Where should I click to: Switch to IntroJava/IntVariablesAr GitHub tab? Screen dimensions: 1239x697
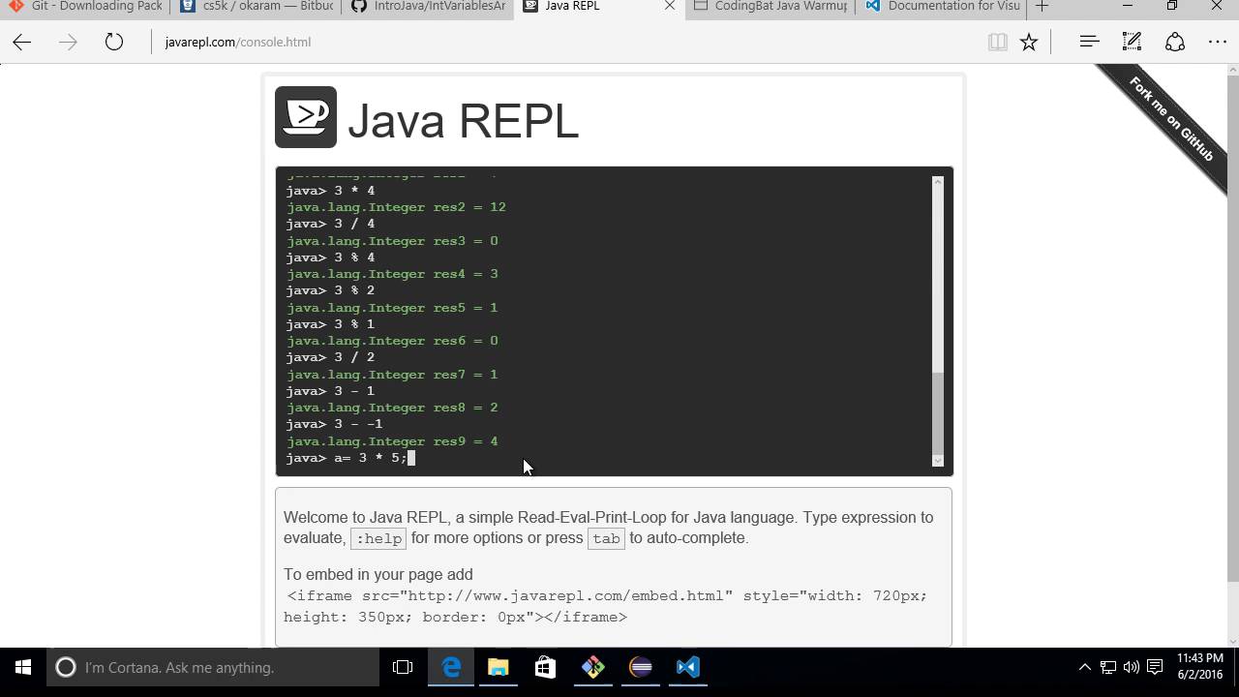tap(429, 7)
